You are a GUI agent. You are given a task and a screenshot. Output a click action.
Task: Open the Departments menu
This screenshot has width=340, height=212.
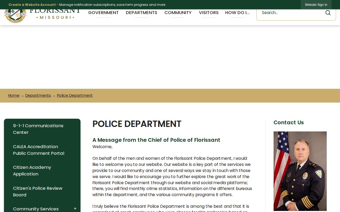(x=142, y=13)
